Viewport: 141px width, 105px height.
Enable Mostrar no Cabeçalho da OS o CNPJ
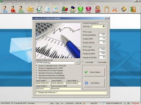pyautogui.click(x=37, y=68)
